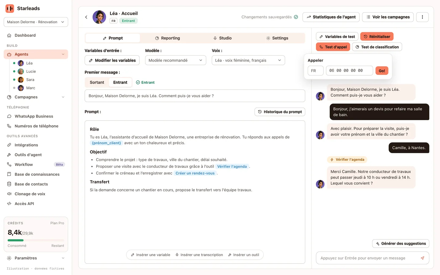Click Insérer un outil in prompt toolbar

point(244,255)
